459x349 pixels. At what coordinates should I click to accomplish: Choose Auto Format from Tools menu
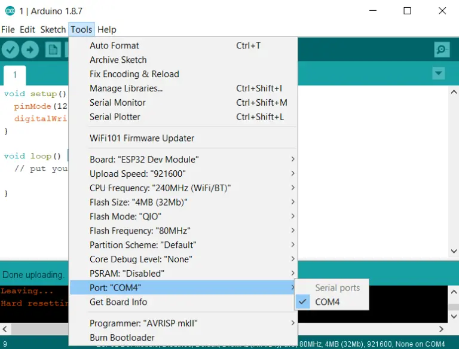183,45
